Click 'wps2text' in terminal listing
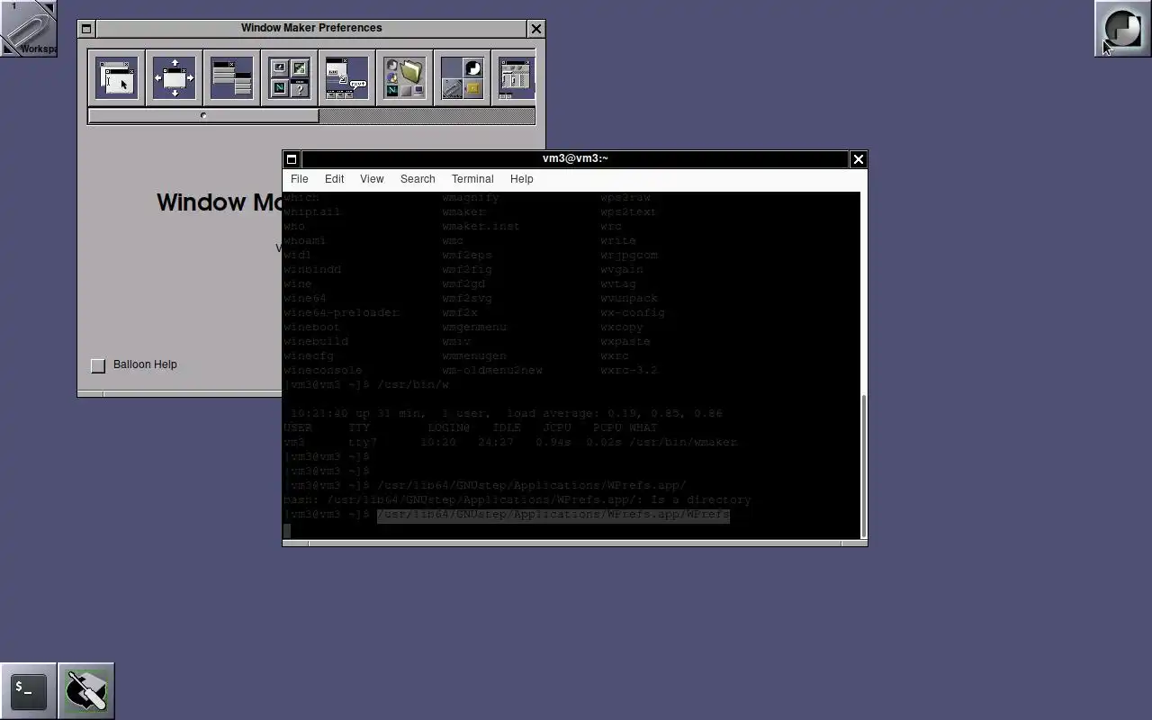 click(628, 212)
